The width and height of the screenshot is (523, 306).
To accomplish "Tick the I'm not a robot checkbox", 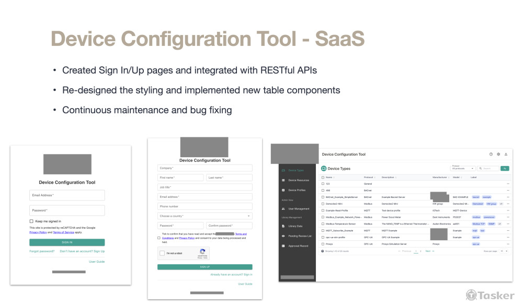I will (x=163, y=253).
